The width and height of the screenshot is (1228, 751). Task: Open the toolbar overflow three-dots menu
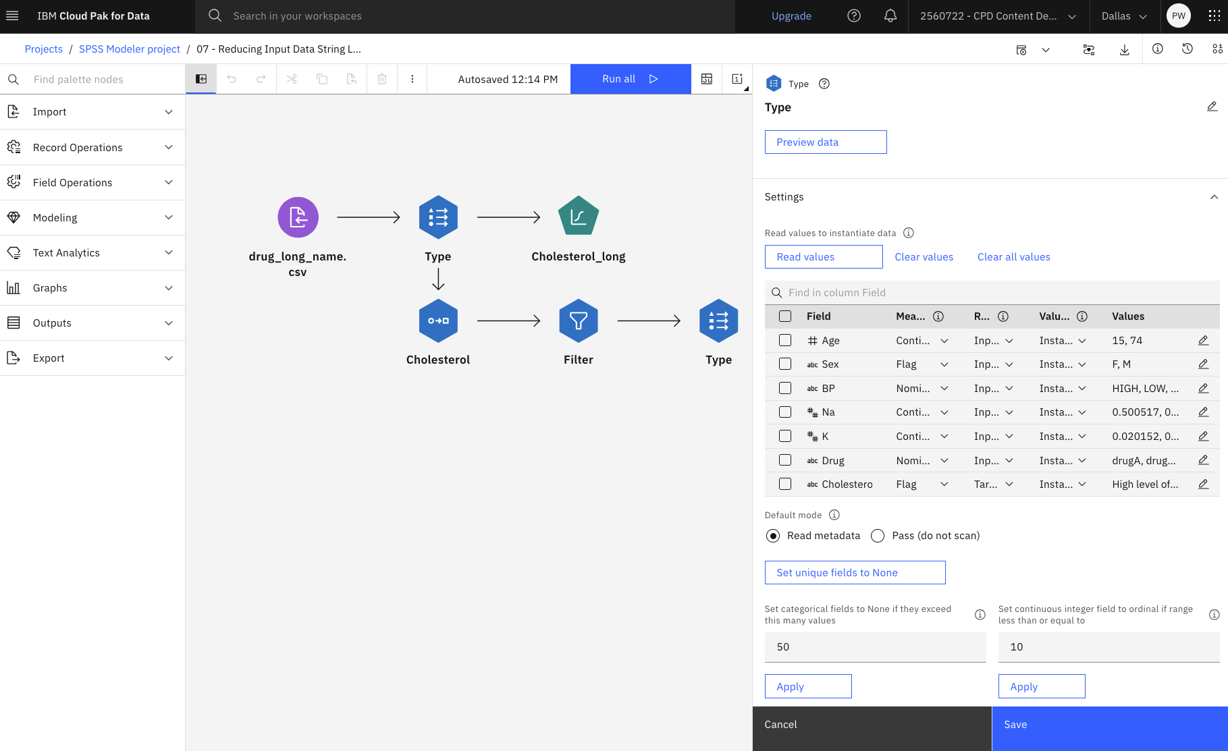click(x=412, y=79)
